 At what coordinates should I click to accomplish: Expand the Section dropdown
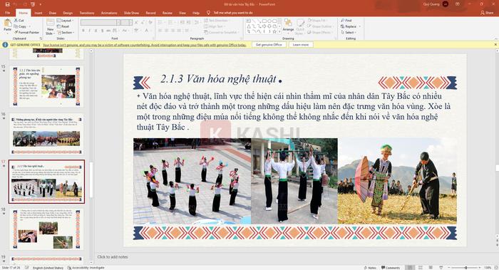point(66,33)
